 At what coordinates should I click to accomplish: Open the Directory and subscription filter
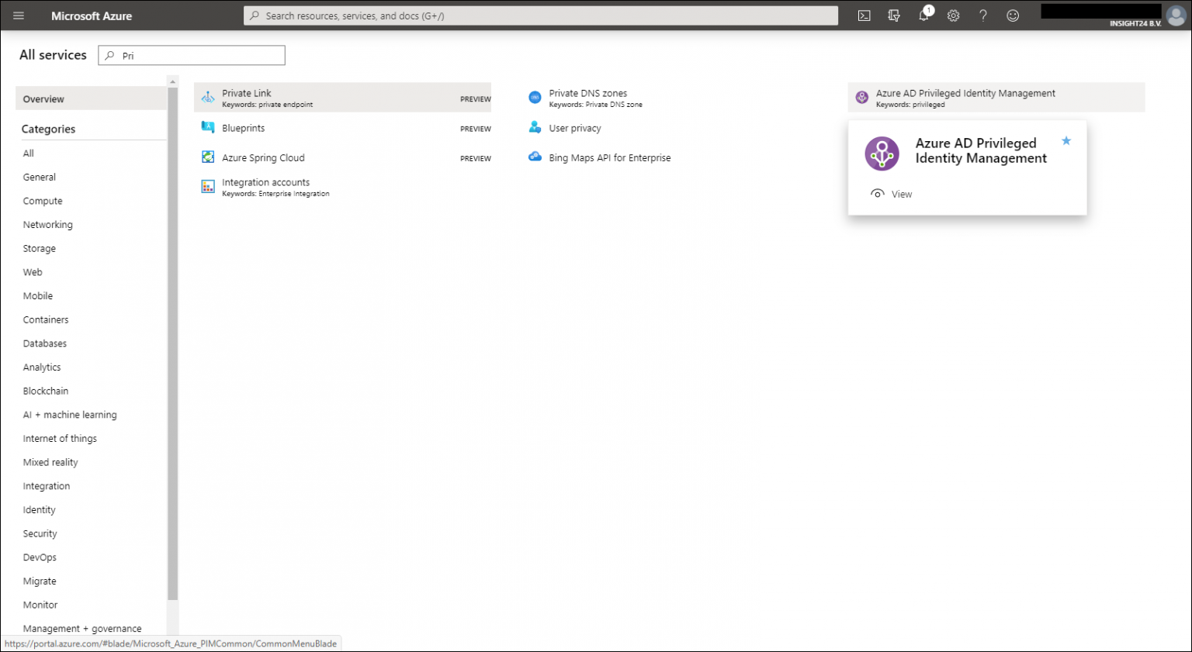(x=893, y=15)
